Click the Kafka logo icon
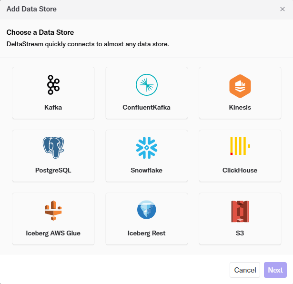 coord(53,85)
